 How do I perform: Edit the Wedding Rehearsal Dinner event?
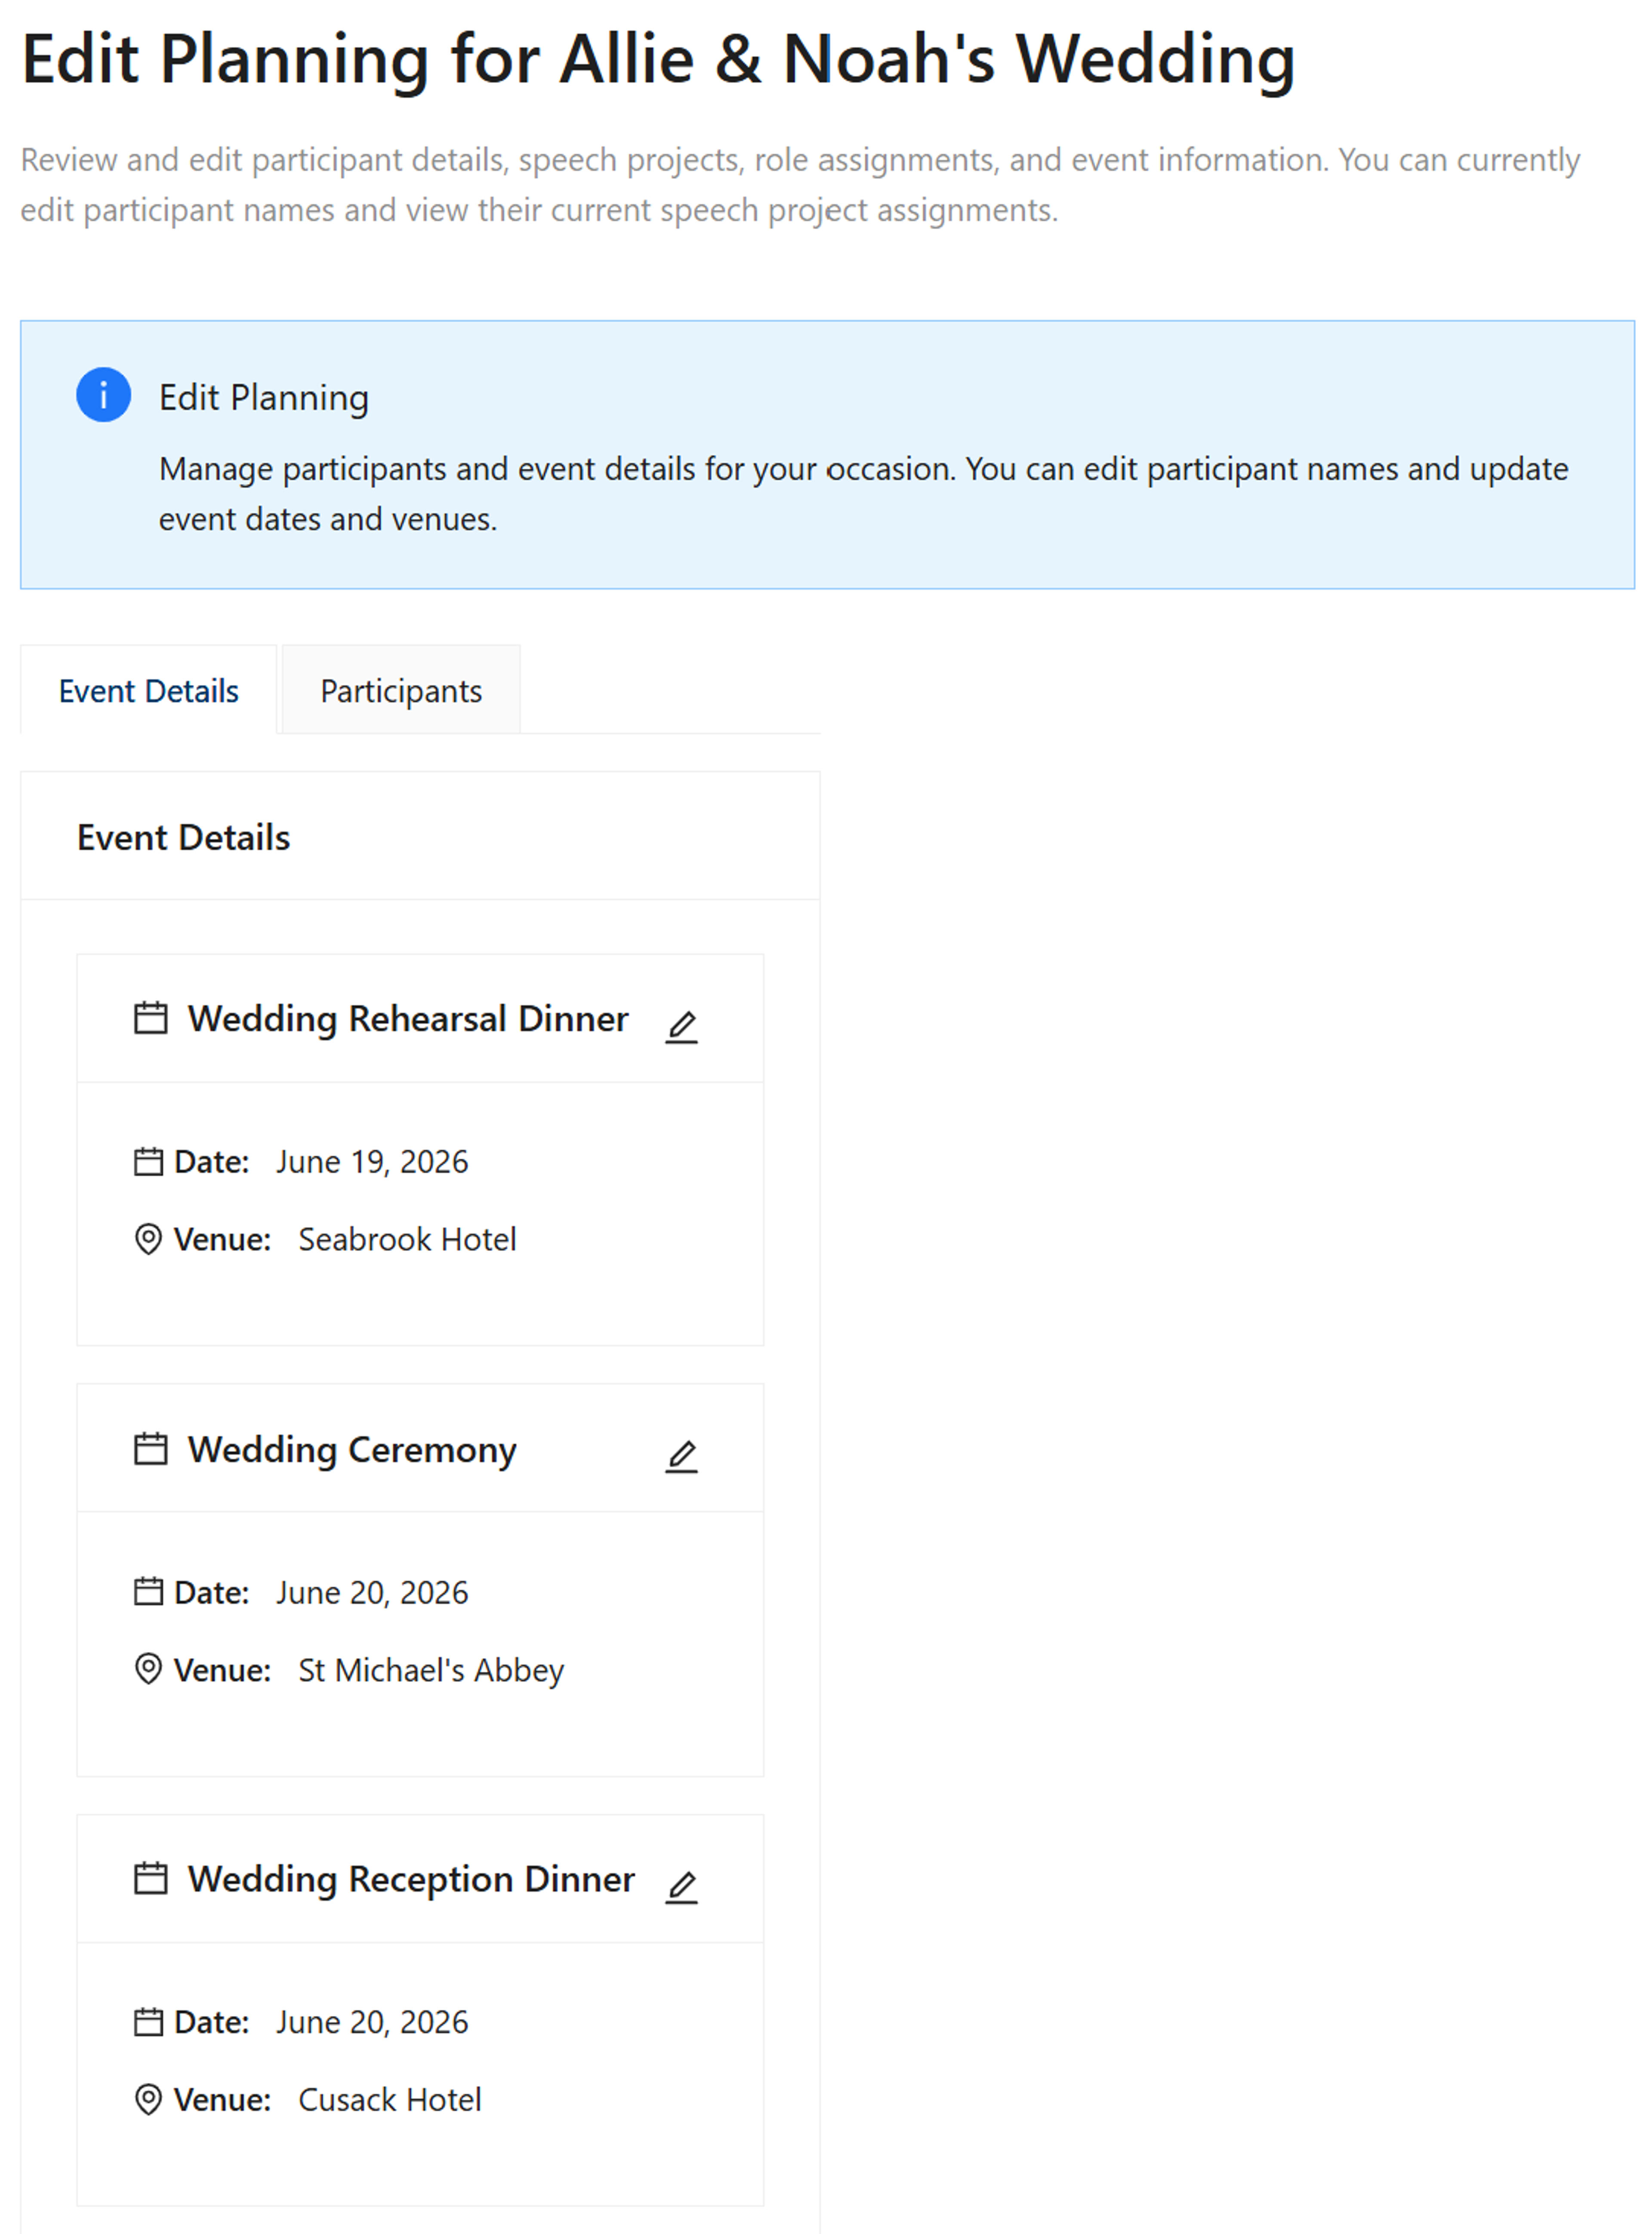pos(681,1027)
